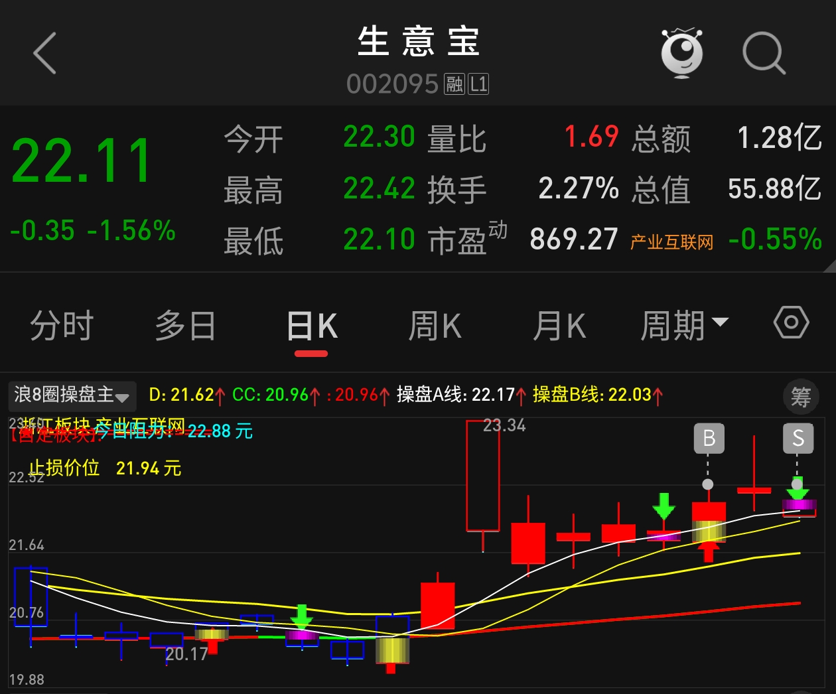Tap the 止损价位 21.94 元 label
The image size is (836, 694).
coord(105,468)
